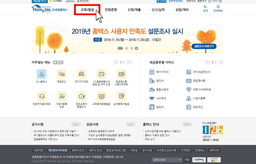Open the 신고/납부 menu

(158, 10)
